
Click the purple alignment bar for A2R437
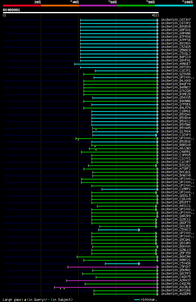pos(113,280)
